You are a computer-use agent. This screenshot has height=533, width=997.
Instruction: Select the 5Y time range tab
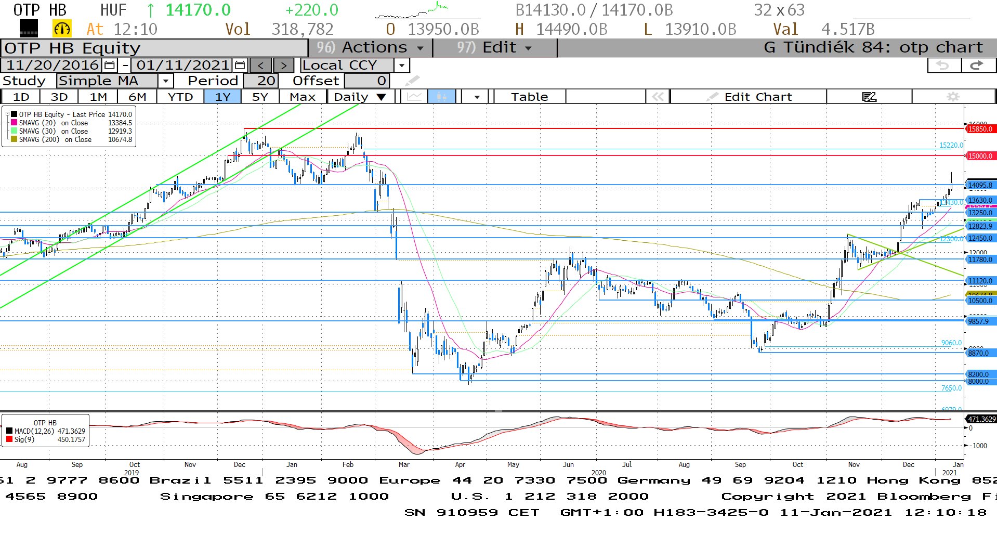point(260,97)
